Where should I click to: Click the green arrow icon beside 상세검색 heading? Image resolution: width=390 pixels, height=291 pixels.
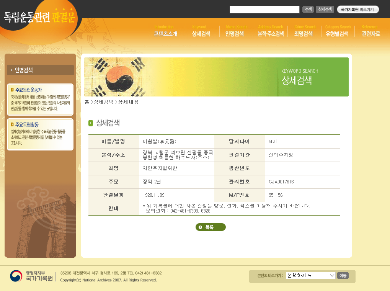pos(91,123)
